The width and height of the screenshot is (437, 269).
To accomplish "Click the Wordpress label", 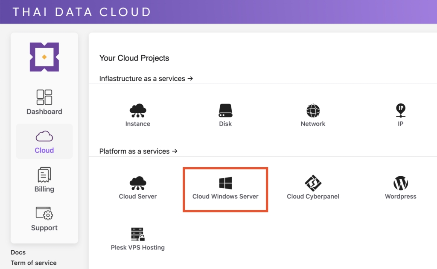I will 400,197.
